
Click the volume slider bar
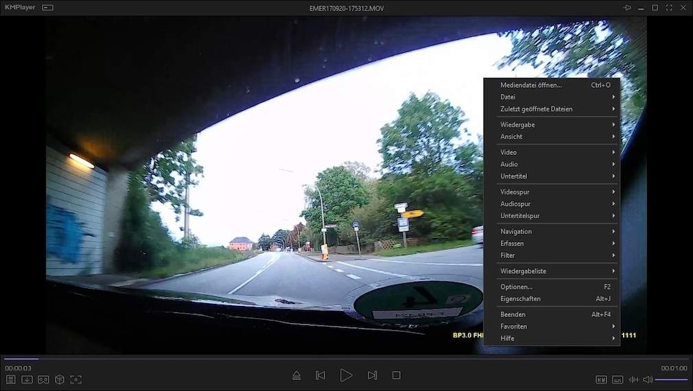click(x=671, y=379)
